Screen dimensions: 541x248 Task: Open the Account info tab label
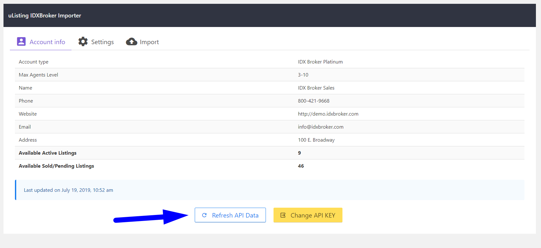(47, 42)
